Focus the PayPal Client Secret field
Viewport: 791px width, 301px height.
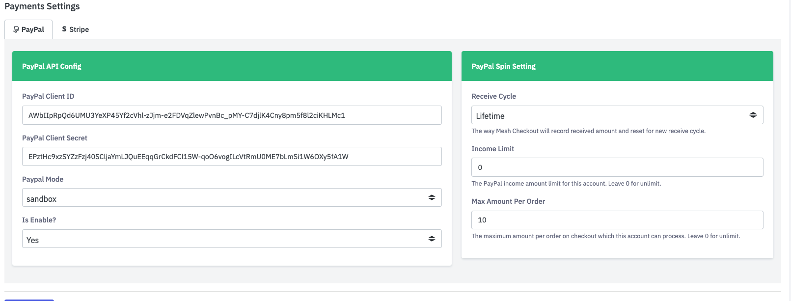coord(232,157)
